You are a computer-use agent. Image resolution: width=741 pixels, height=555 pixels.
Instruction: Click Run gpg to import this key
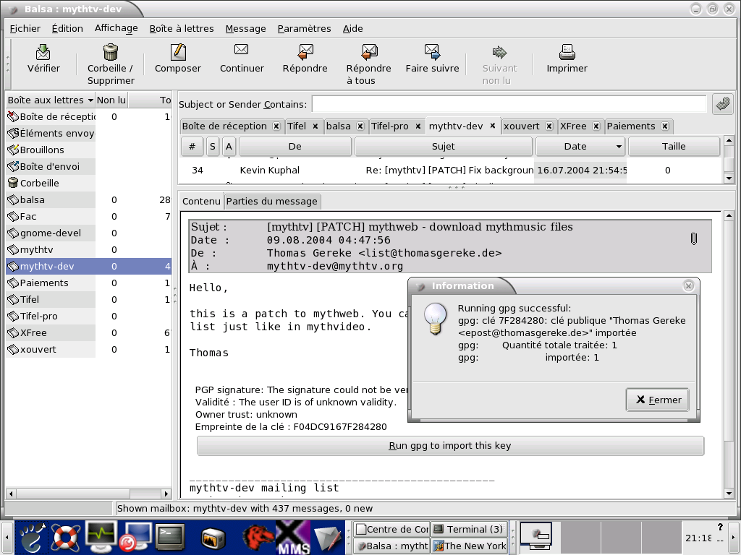tap(450, 446)
